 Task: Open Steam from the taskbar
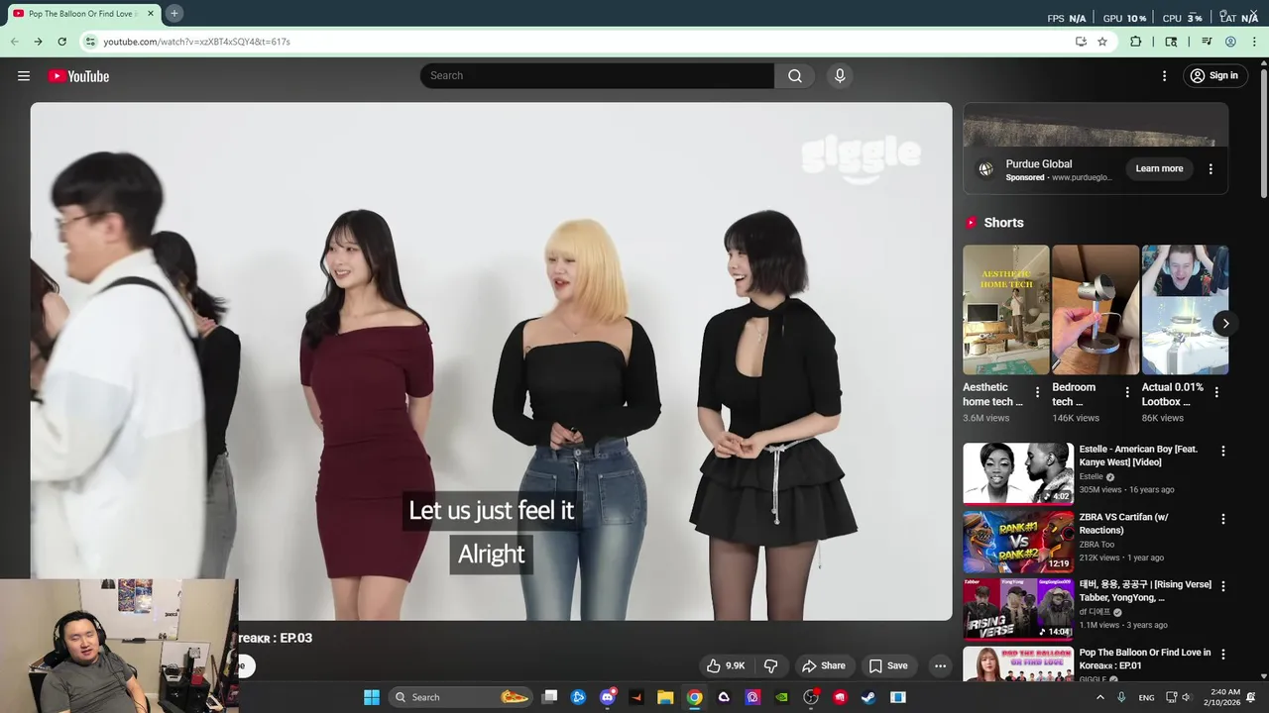868,697
